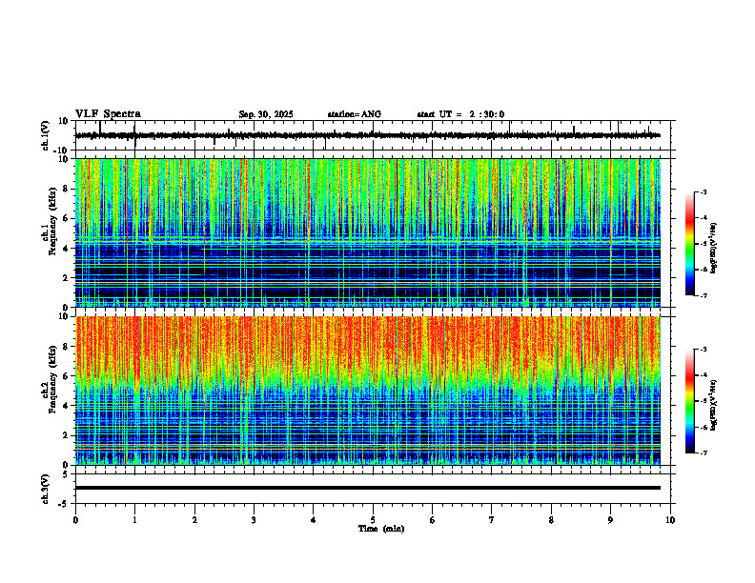Click the time axis tick label "0"
755x583 pixels.
pyautogui.click(x=75, y=520)
